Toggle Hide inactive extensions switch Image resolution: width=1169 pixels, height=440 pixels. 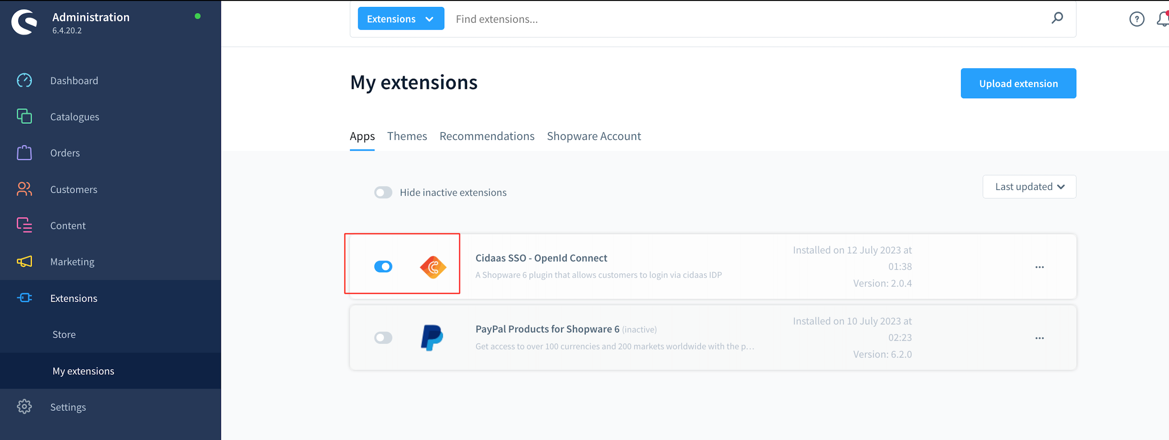[383, 192]
